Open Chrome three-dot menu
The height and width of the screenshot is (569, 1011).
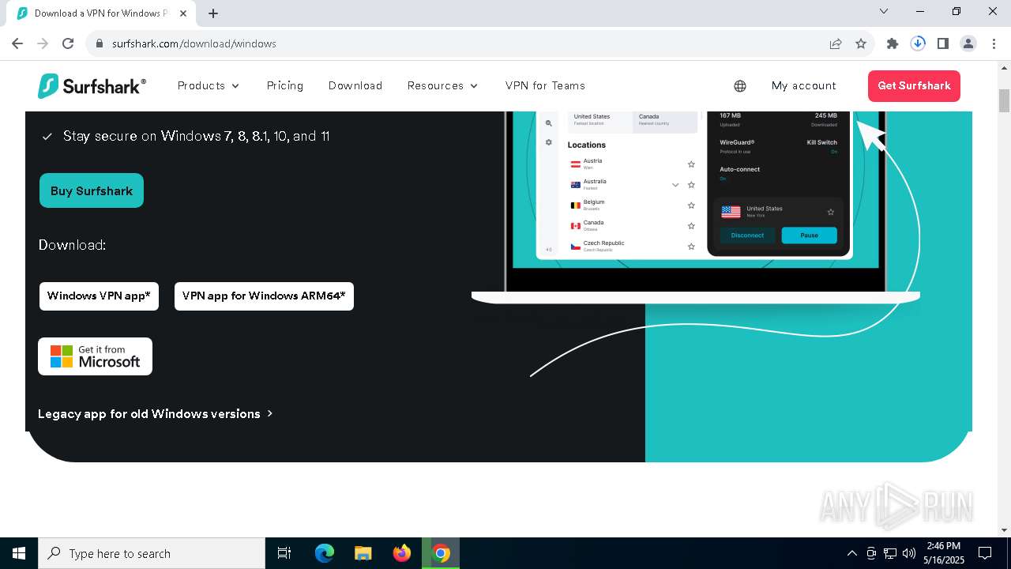pos(994,43)
